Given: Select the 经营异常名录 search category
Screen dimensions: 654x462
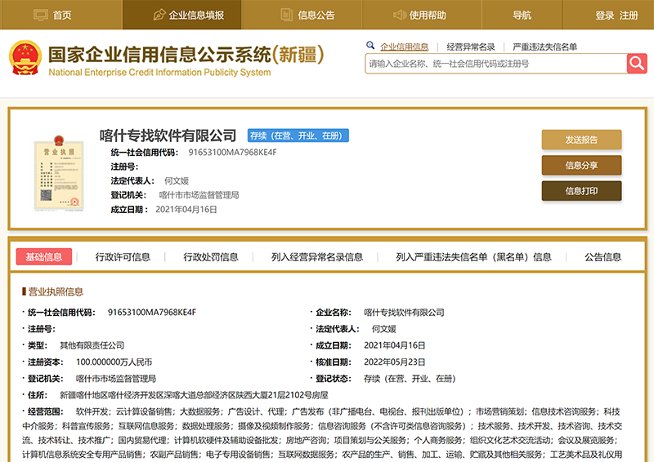Looking at the screenshot, I should [471, 47].
